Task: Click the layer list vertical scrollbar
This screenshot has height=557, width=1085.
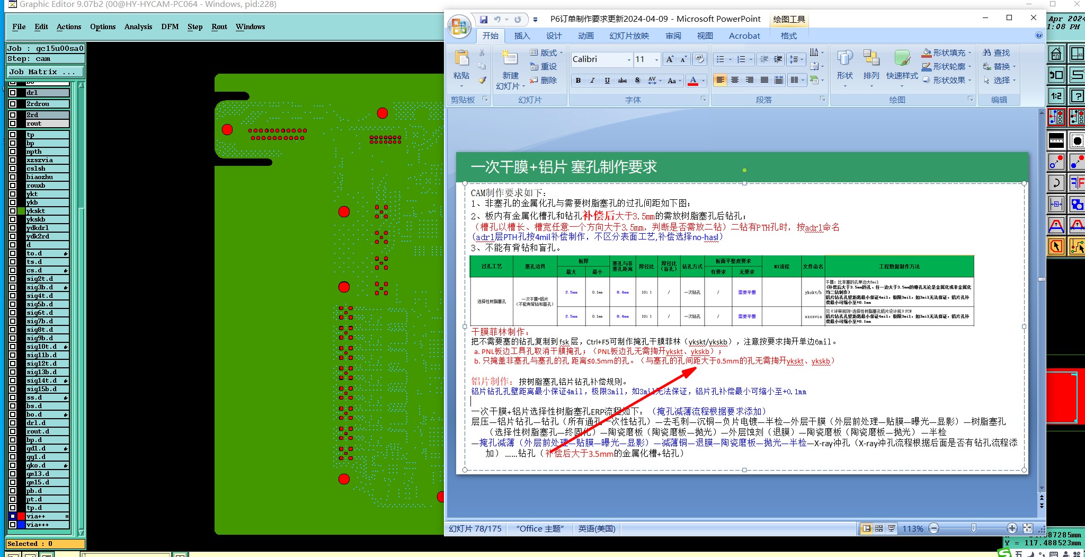Action: click(81, 308)
